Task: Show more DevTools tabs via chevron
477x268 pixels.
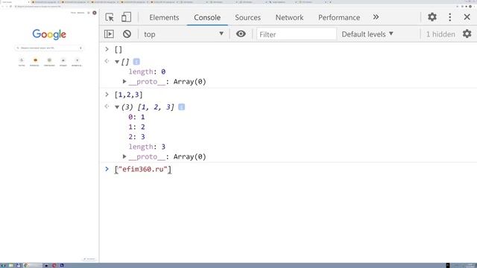Action: coord(376,17)
